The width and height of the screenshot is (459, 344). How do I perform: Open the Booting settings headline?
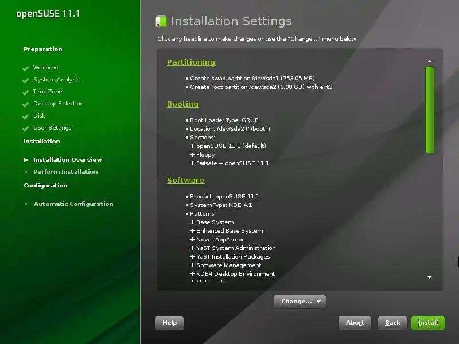[x=182, y=104]
